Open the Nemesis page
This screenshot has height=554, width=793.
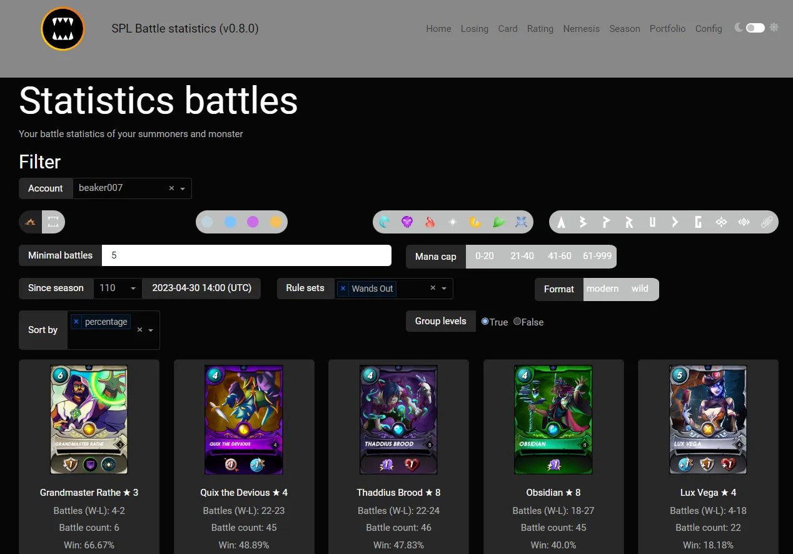click(x=581, y=29)
